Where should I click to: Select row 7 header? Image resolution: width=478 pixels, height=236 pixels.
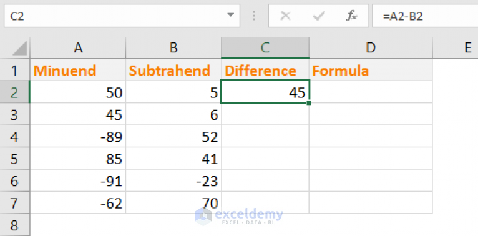click(14, 202)
